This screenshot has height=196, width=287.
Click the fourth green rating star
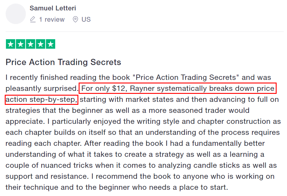40,44
